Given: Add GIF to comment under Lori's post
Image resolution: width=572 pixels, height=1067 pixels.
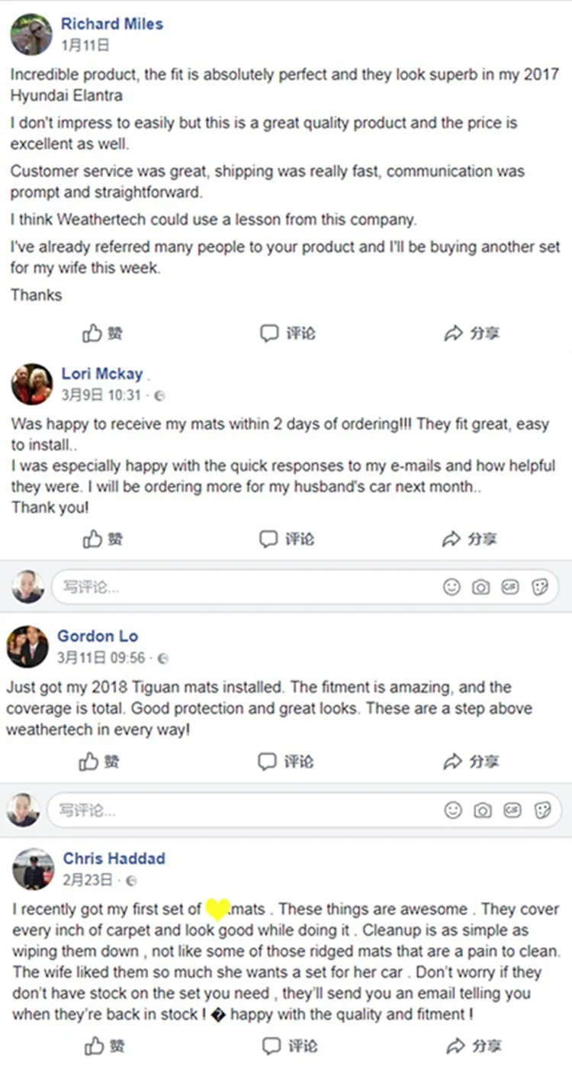Looking at the screenshot, I should tap(509, 587).
